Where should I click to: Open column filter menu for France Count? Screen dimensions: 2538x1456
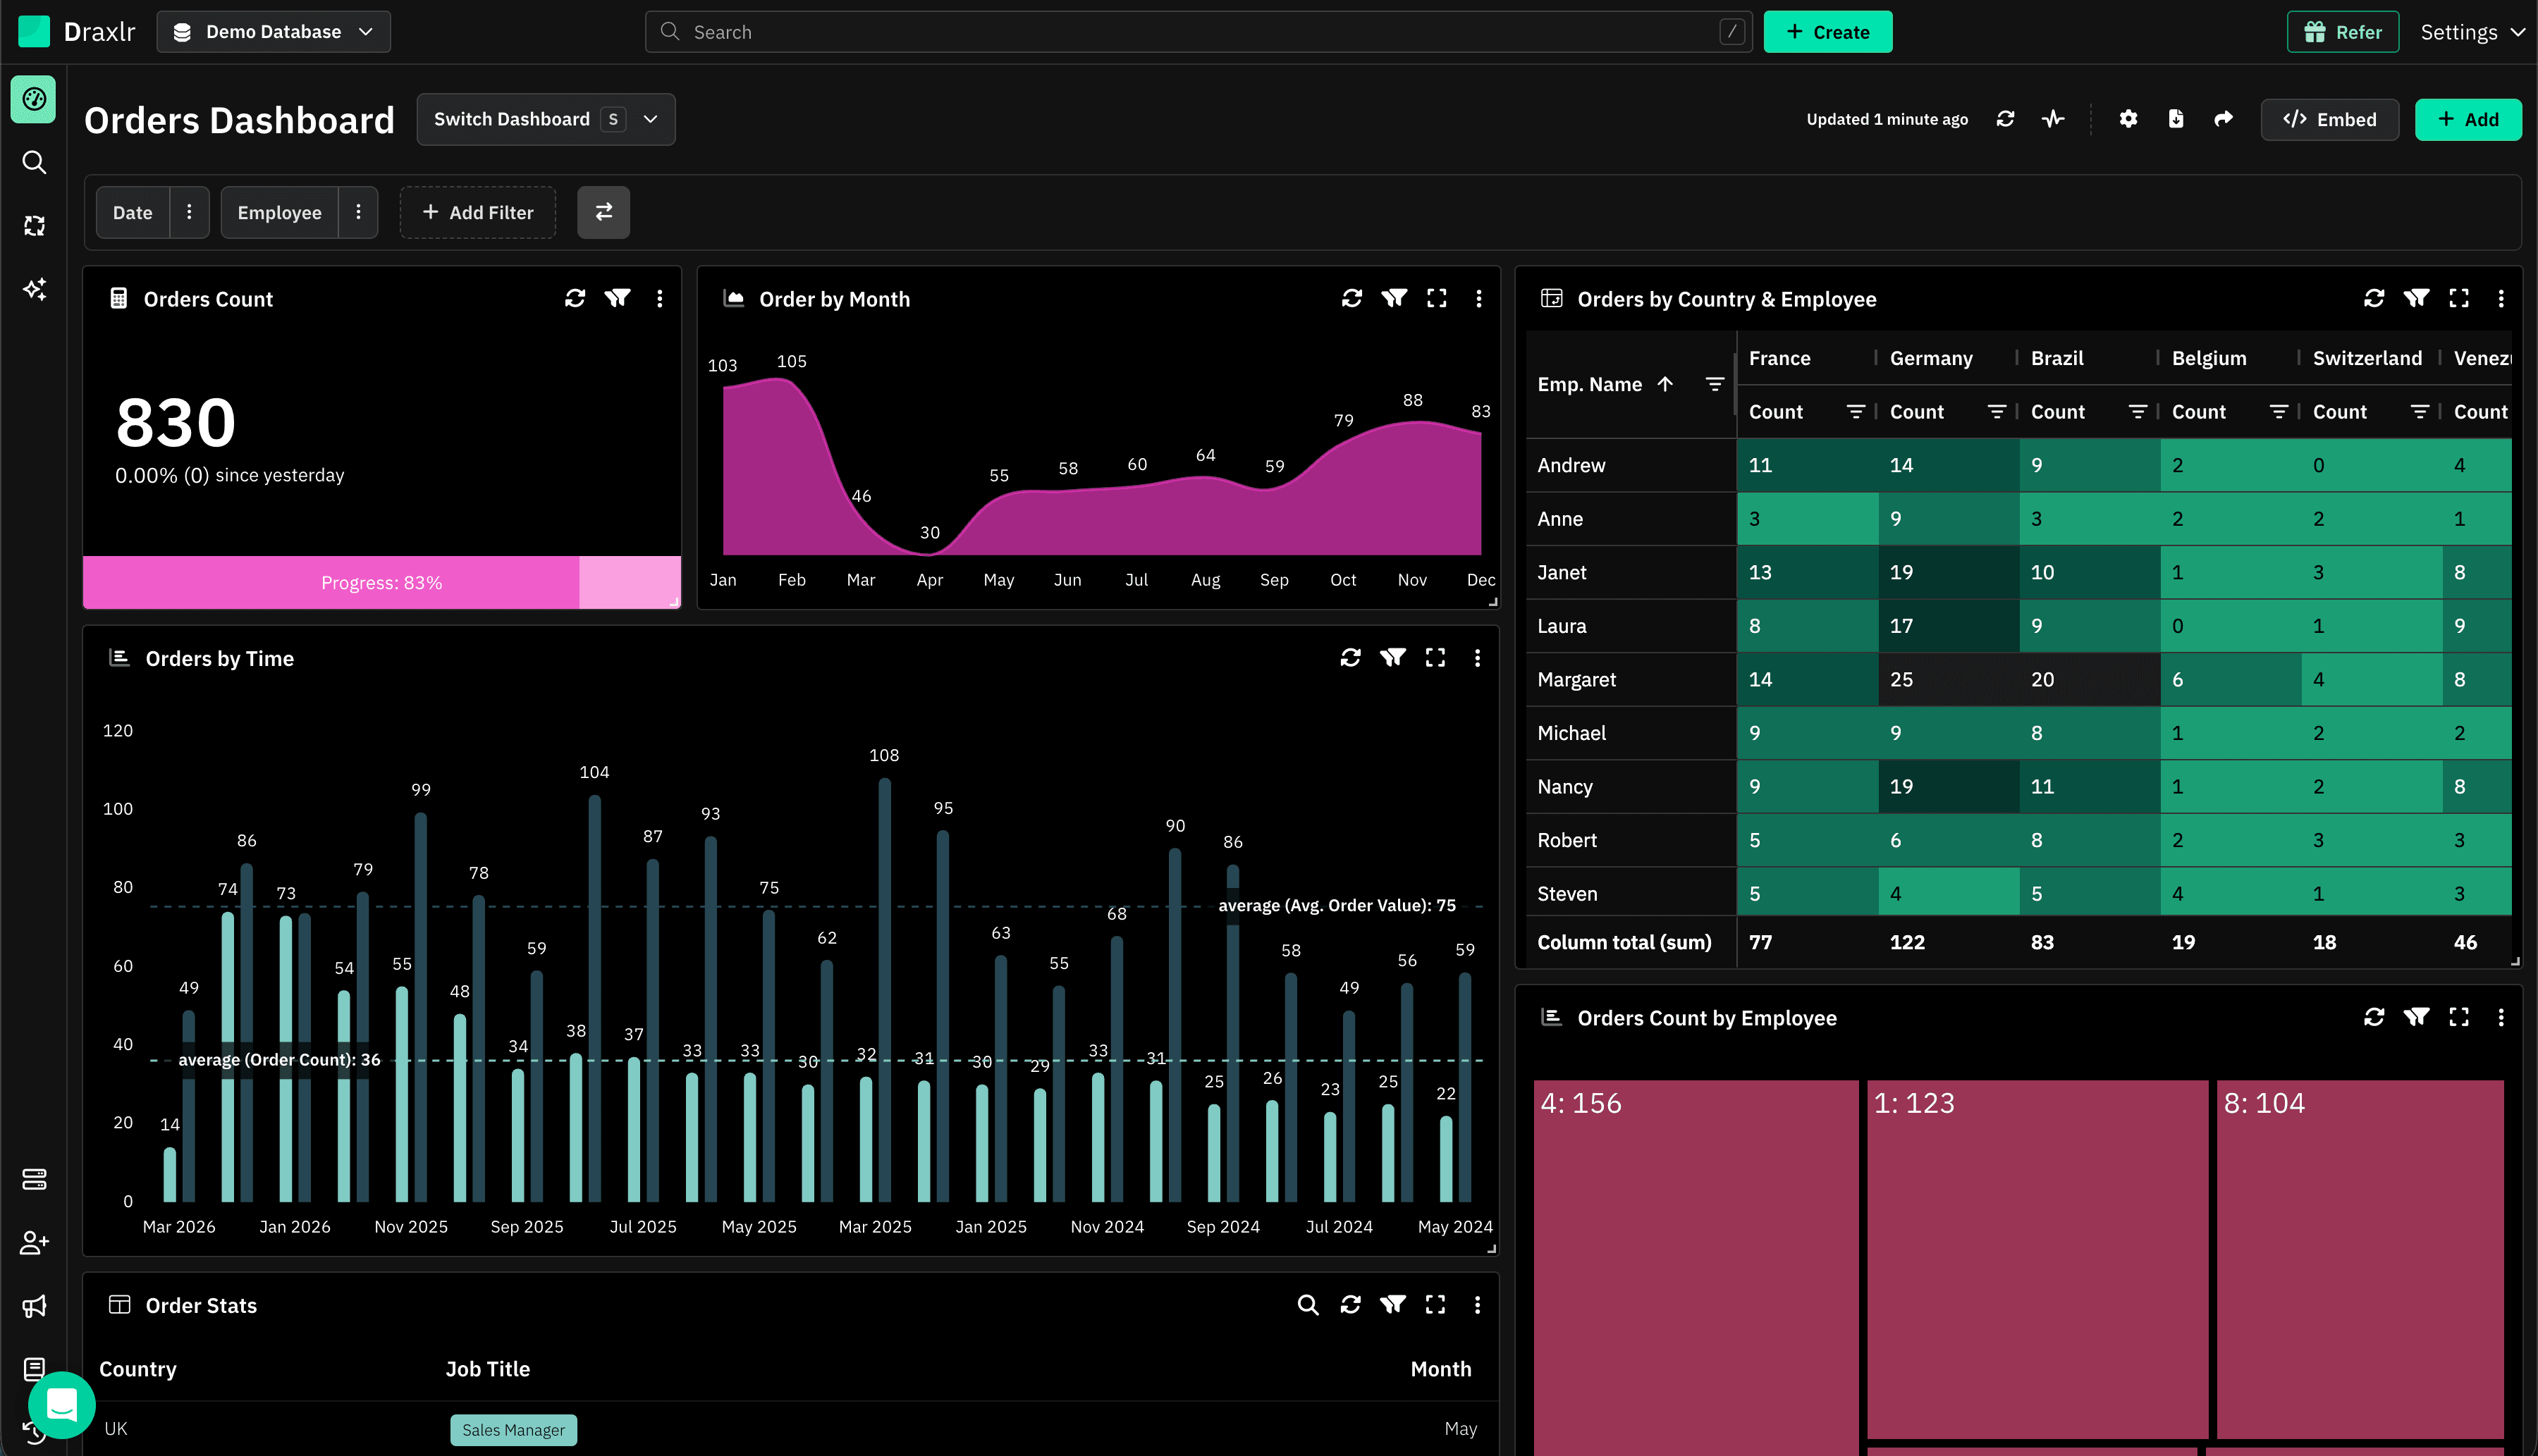pyautogui.click(x=1855, y=412)
